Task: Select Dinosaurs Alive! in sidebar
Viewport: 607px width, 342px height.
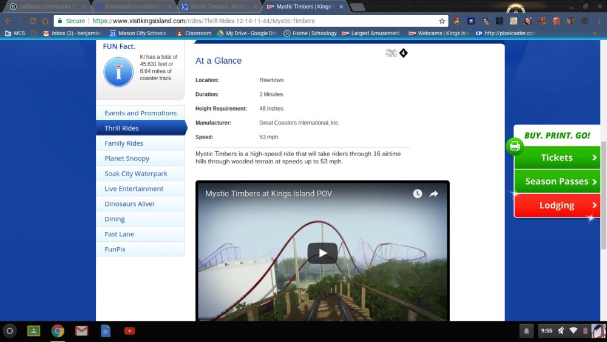Action: (140, 203)
